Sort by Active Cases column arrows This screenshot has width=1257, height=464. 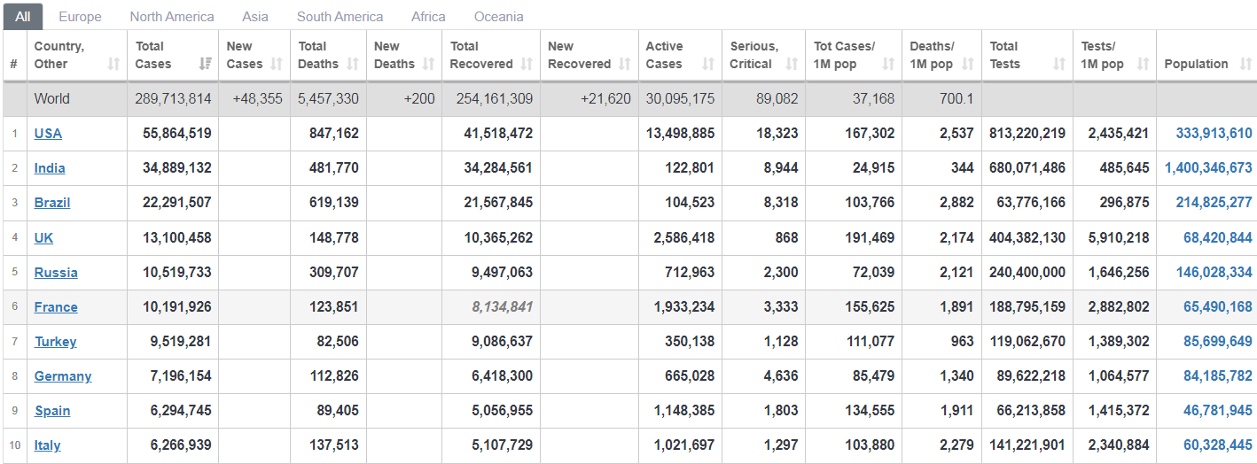(x=708, y=64)
